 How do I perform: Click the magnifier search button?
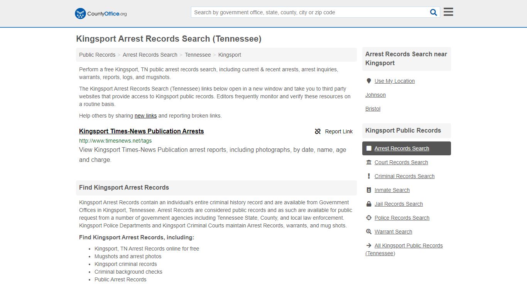coord(434,12)
